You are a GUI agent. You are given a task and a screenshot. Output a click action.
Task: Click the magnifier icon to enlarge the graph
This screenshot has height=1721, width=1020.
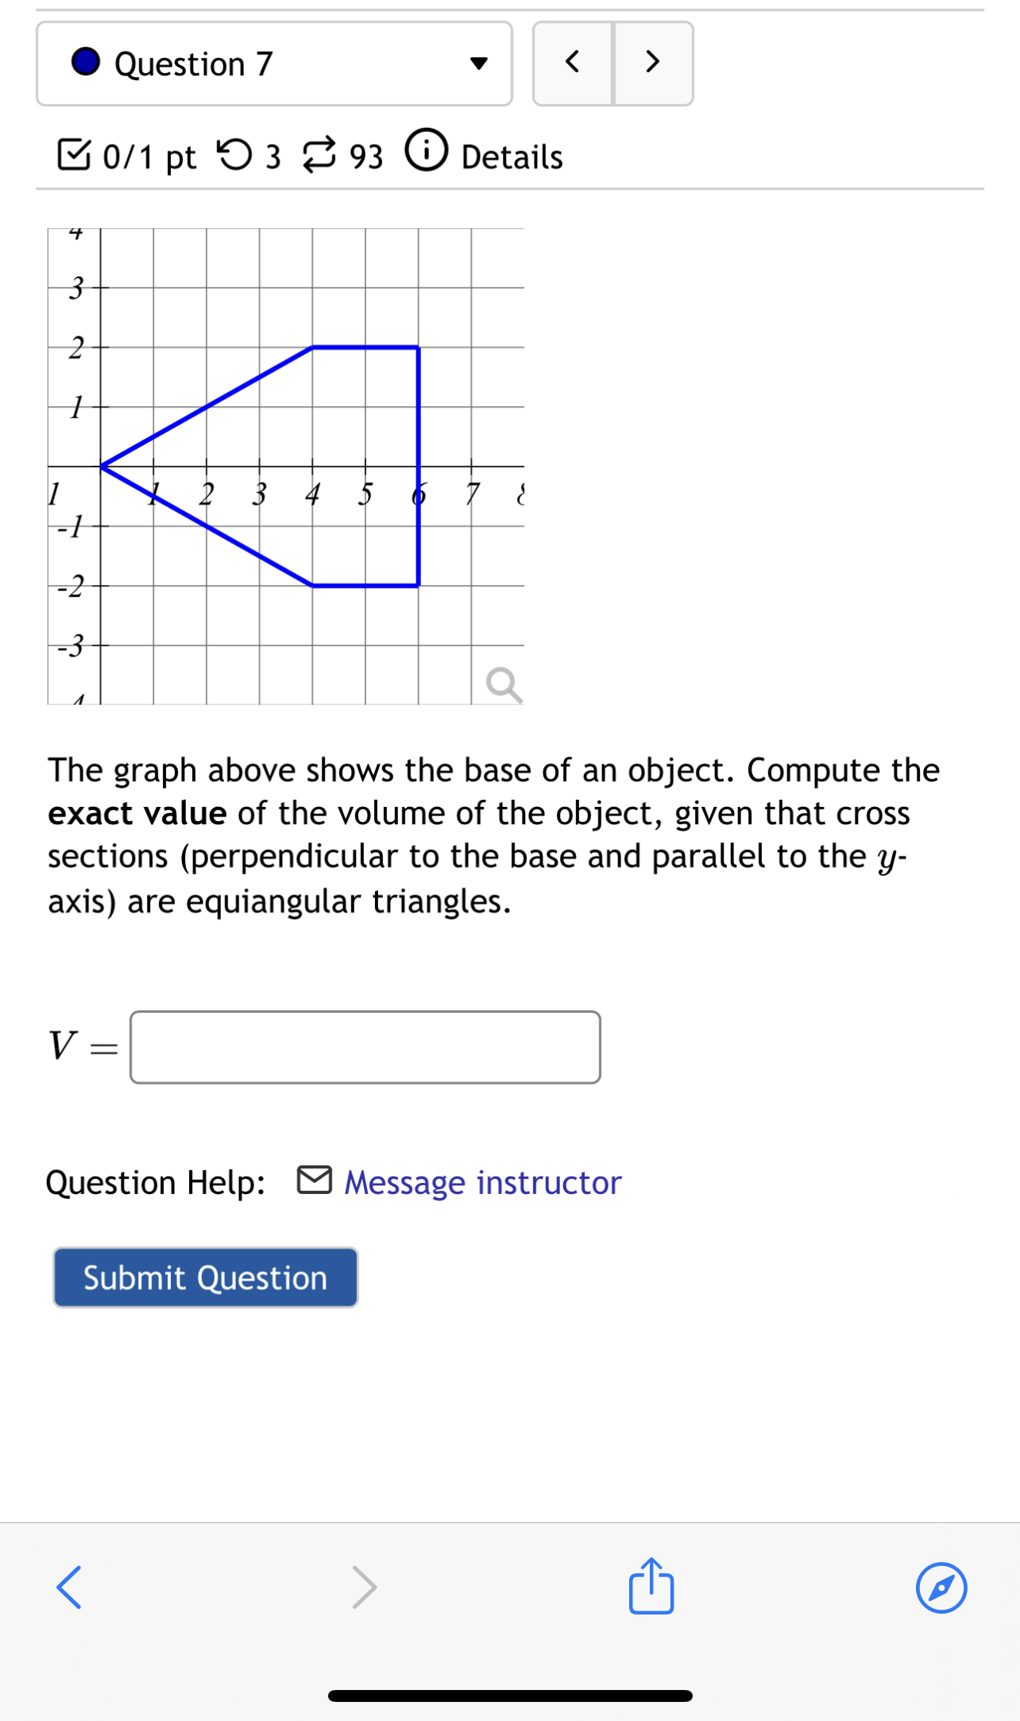click(x=504, y=684)
